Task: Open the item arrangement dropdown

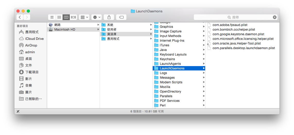Action: pos(84,17)
